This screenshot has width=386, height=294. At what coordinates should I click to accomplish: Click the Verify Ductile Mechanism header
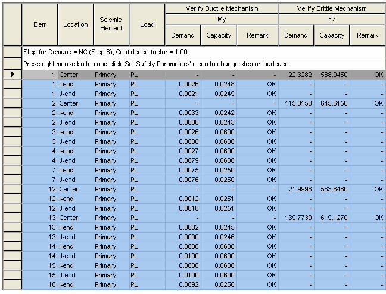[x=221, y=9]
